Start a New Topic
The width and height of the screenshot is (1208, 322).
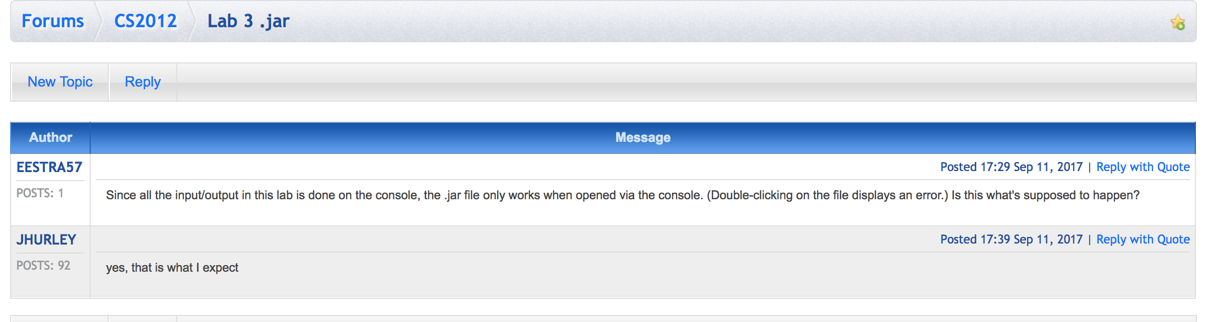click(60, 82)
